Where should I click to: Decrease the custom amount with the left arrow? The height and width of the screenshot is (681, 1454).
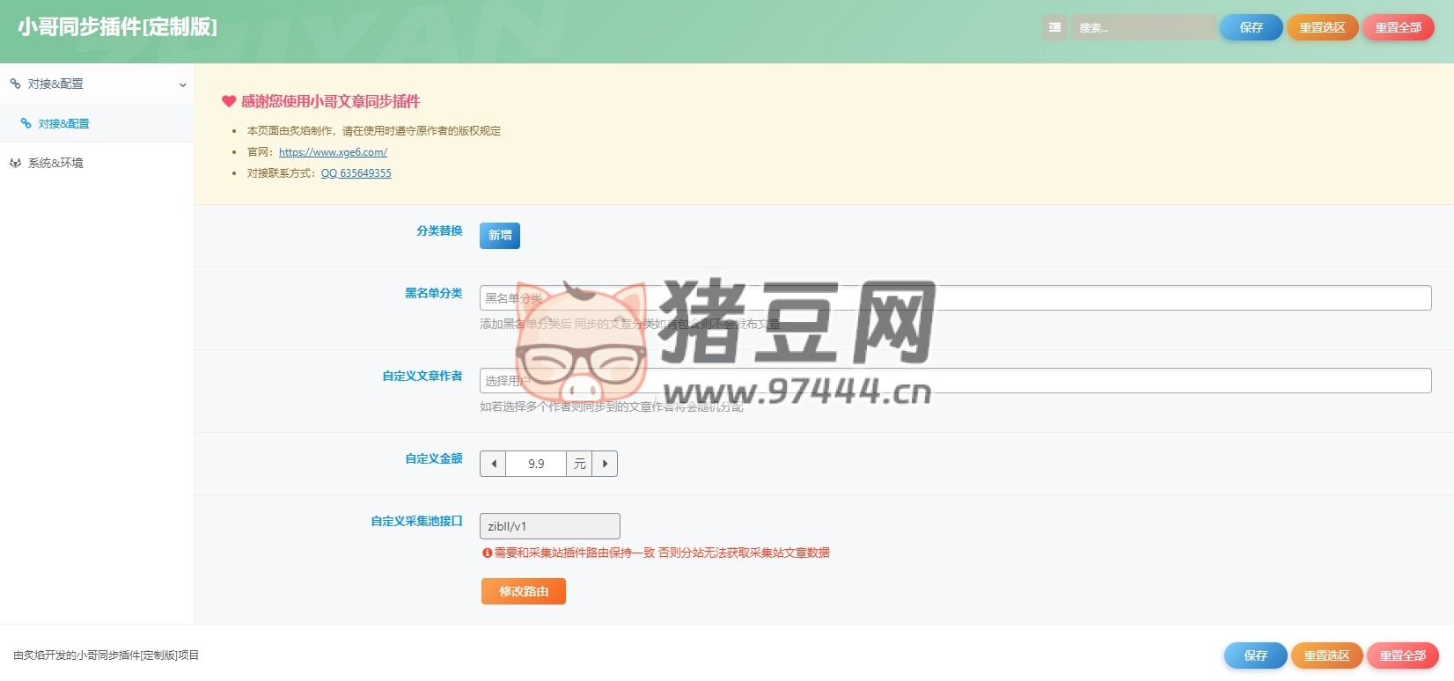(493, 464)
